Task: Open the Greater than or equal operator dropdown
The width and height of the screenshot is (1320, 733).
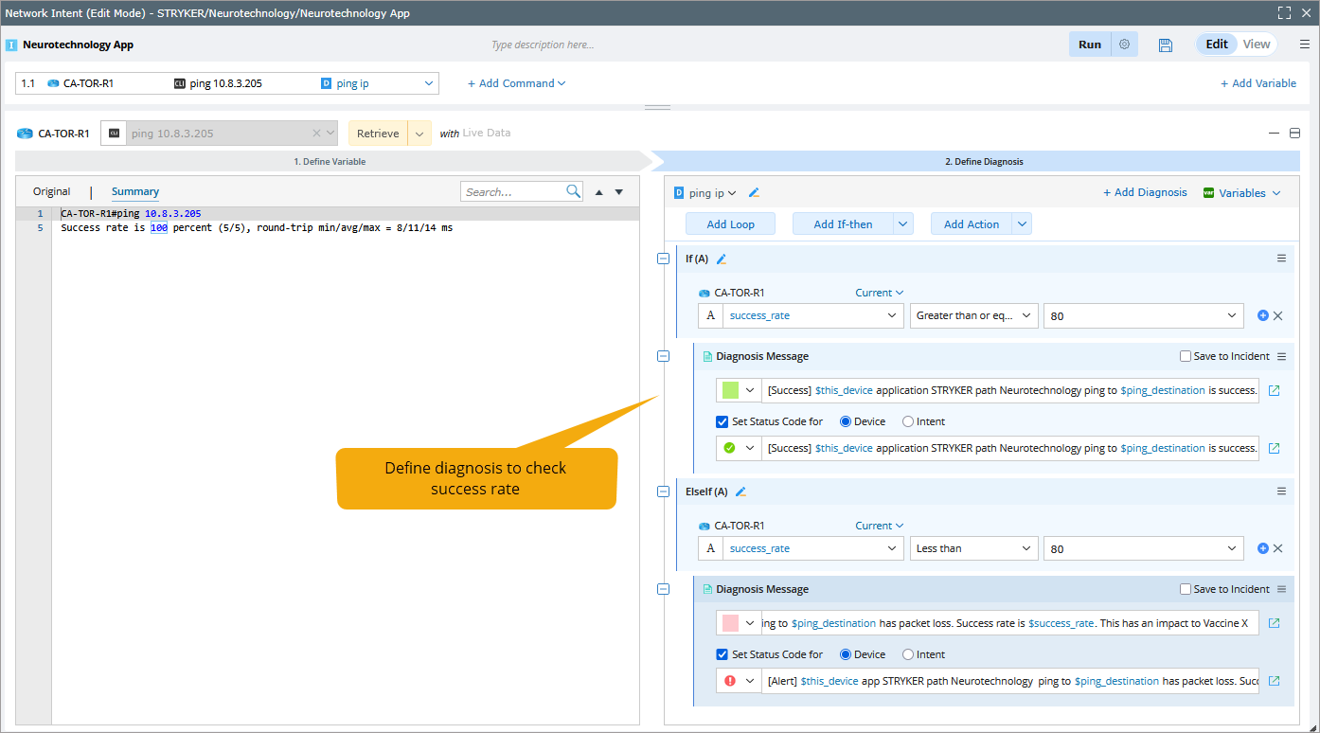Action: coord(973,315)
